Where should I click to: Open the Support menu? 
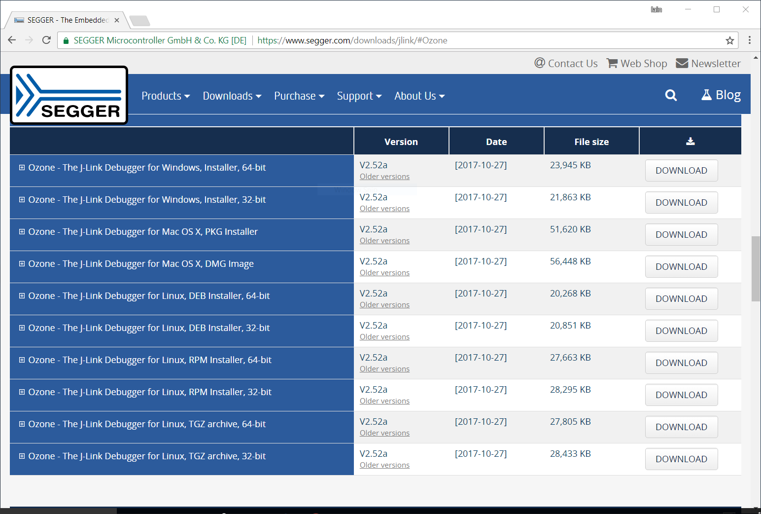359,96
